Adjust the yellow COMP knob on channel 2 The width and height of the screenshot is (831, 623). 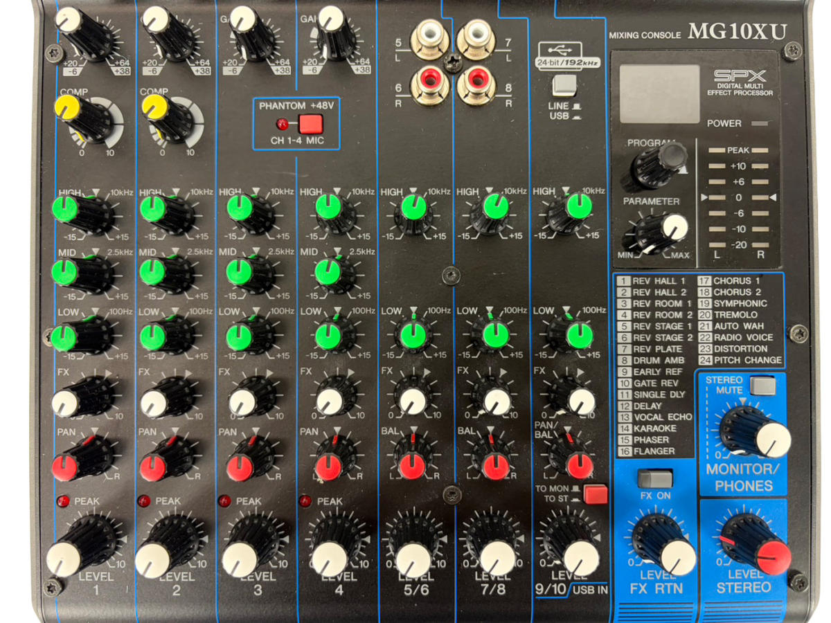168,117
